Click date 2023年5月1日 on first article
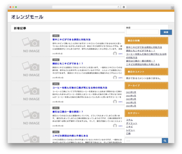Viewport: 182px width, 154px height. pos(58,54)
